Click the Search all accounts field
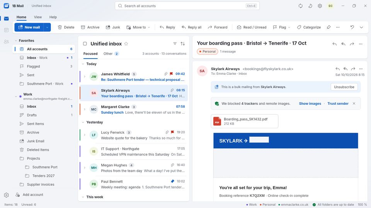 coord(187,6)
